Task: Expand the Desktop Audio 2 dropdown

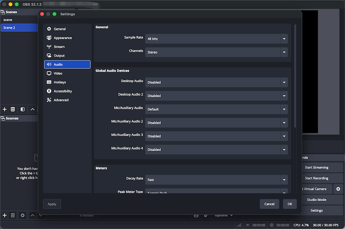Action: click(216, 96)
